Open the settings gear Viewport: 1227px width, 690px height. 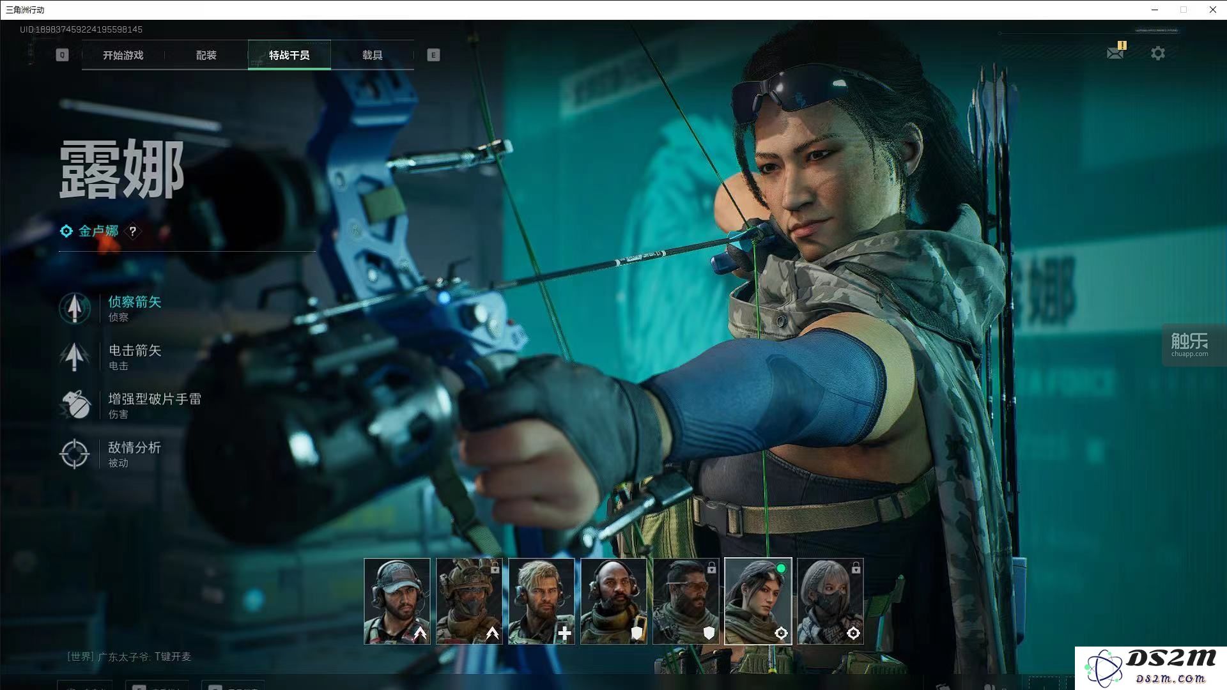[1158, 53]
